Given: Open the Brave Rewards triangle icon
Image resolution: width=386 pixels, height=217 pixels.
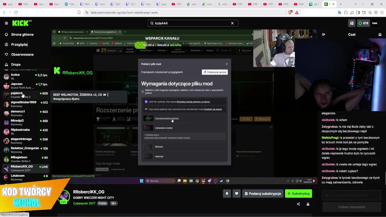Looking at the screenshot, I should (297, 13).
